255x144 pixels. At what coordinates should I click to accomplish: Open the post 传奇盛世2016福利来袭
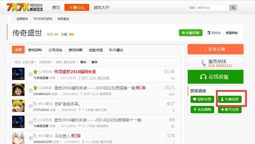click(x=75, y=72)
